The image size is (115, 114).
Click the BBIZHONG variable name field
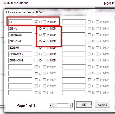tap(20, 60)
